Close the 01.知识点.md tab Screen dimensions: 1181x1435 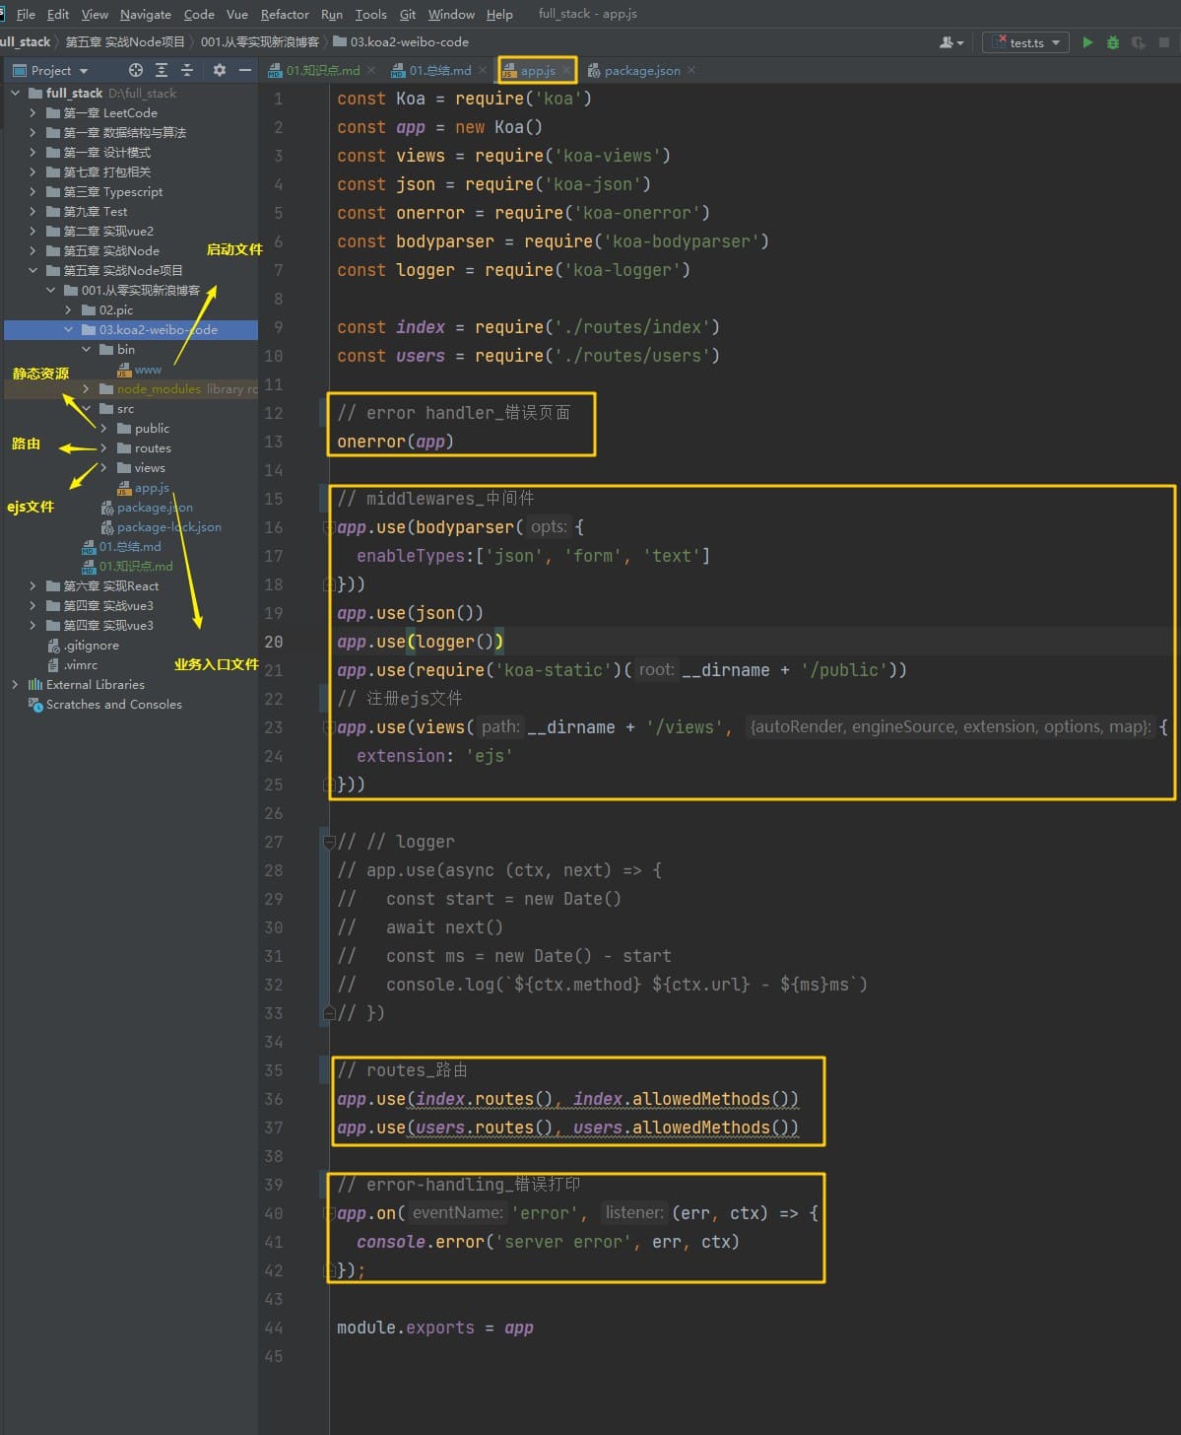[x=371, y=70]
